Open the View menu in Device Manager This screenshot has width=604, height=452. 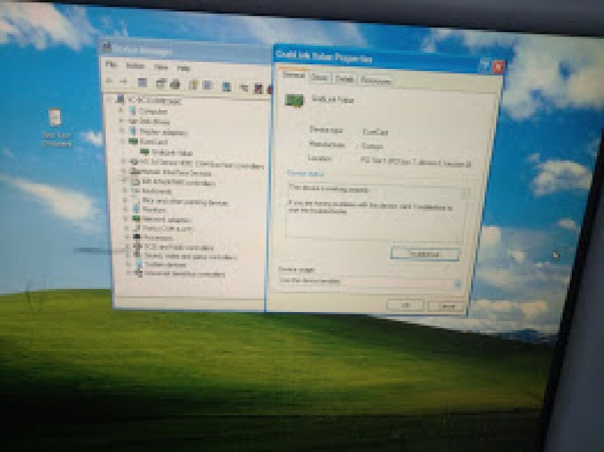pyautogui.click(x=161, y=67)
